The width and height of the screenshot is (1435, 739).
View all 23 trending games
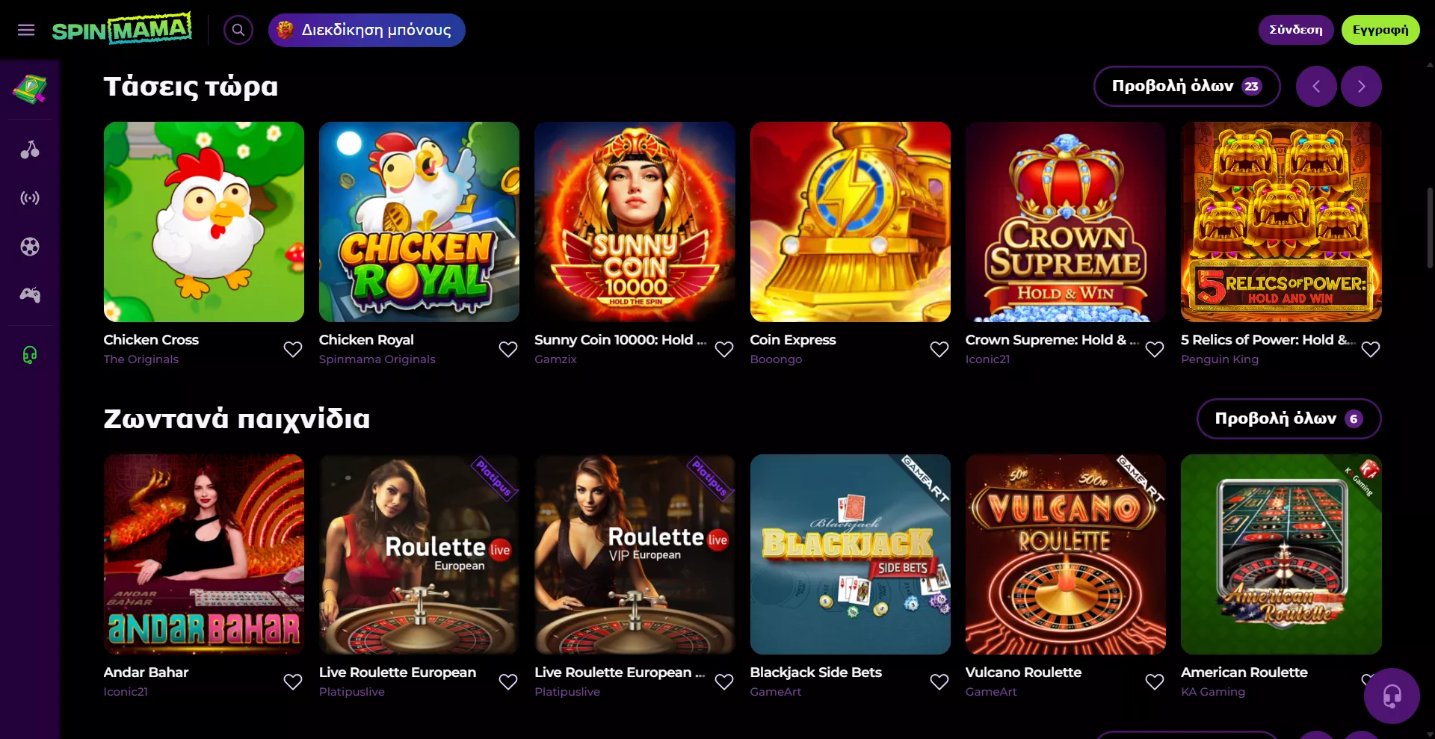point(1186,87)
